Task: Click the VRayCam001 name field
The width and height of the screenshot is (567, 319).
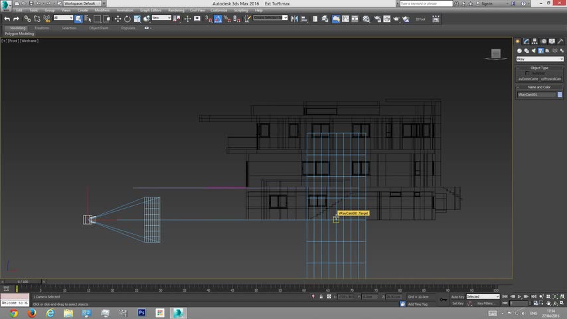Action: coord(536,94)
